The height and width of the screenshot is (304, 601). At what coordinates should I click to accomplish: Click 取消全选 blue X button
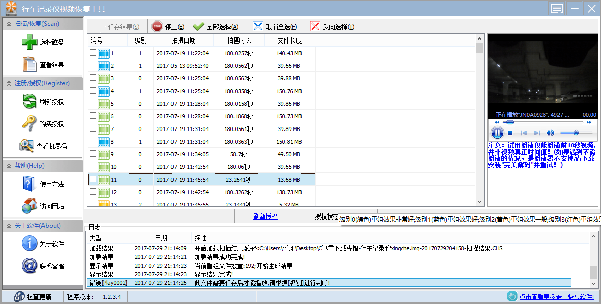click(275, 27)
